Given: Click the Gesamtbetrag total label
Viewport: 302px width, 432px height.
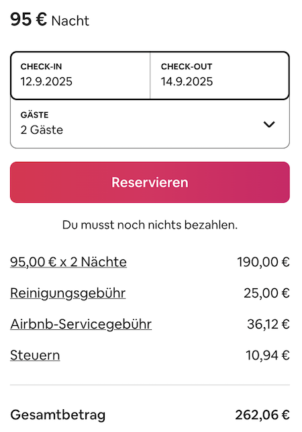Looking at the screenshot, I should point(58,415).
